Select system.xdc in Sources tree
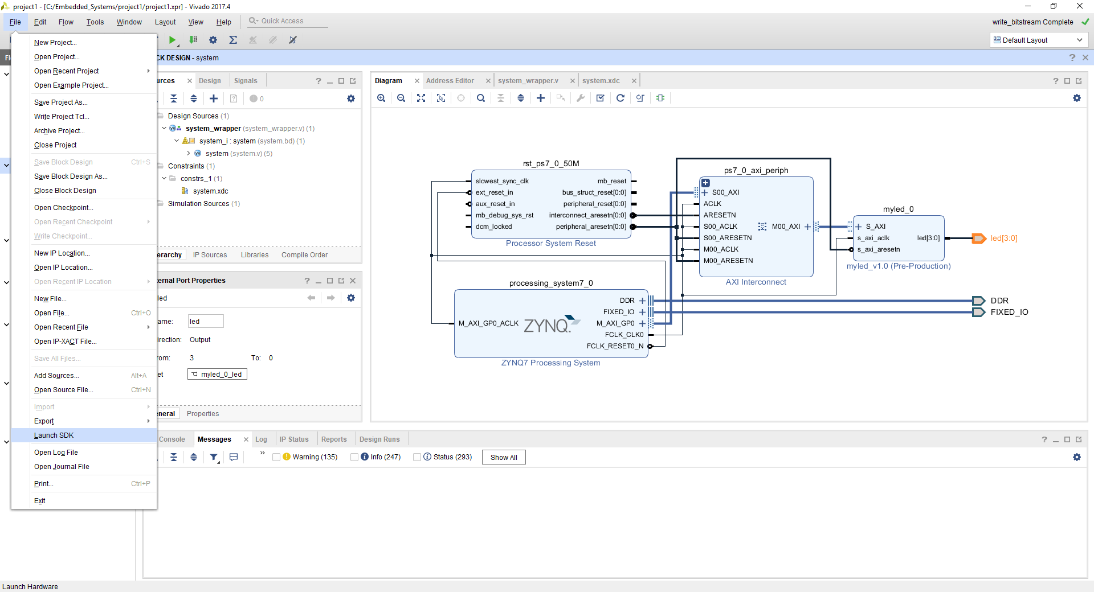 [x=210, y=191]
